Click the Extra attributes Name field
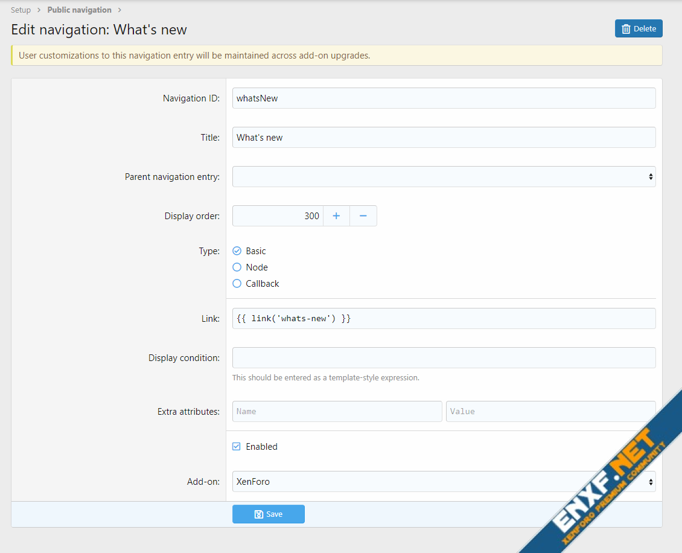The image size is (682, 553). tap(337, 412)
